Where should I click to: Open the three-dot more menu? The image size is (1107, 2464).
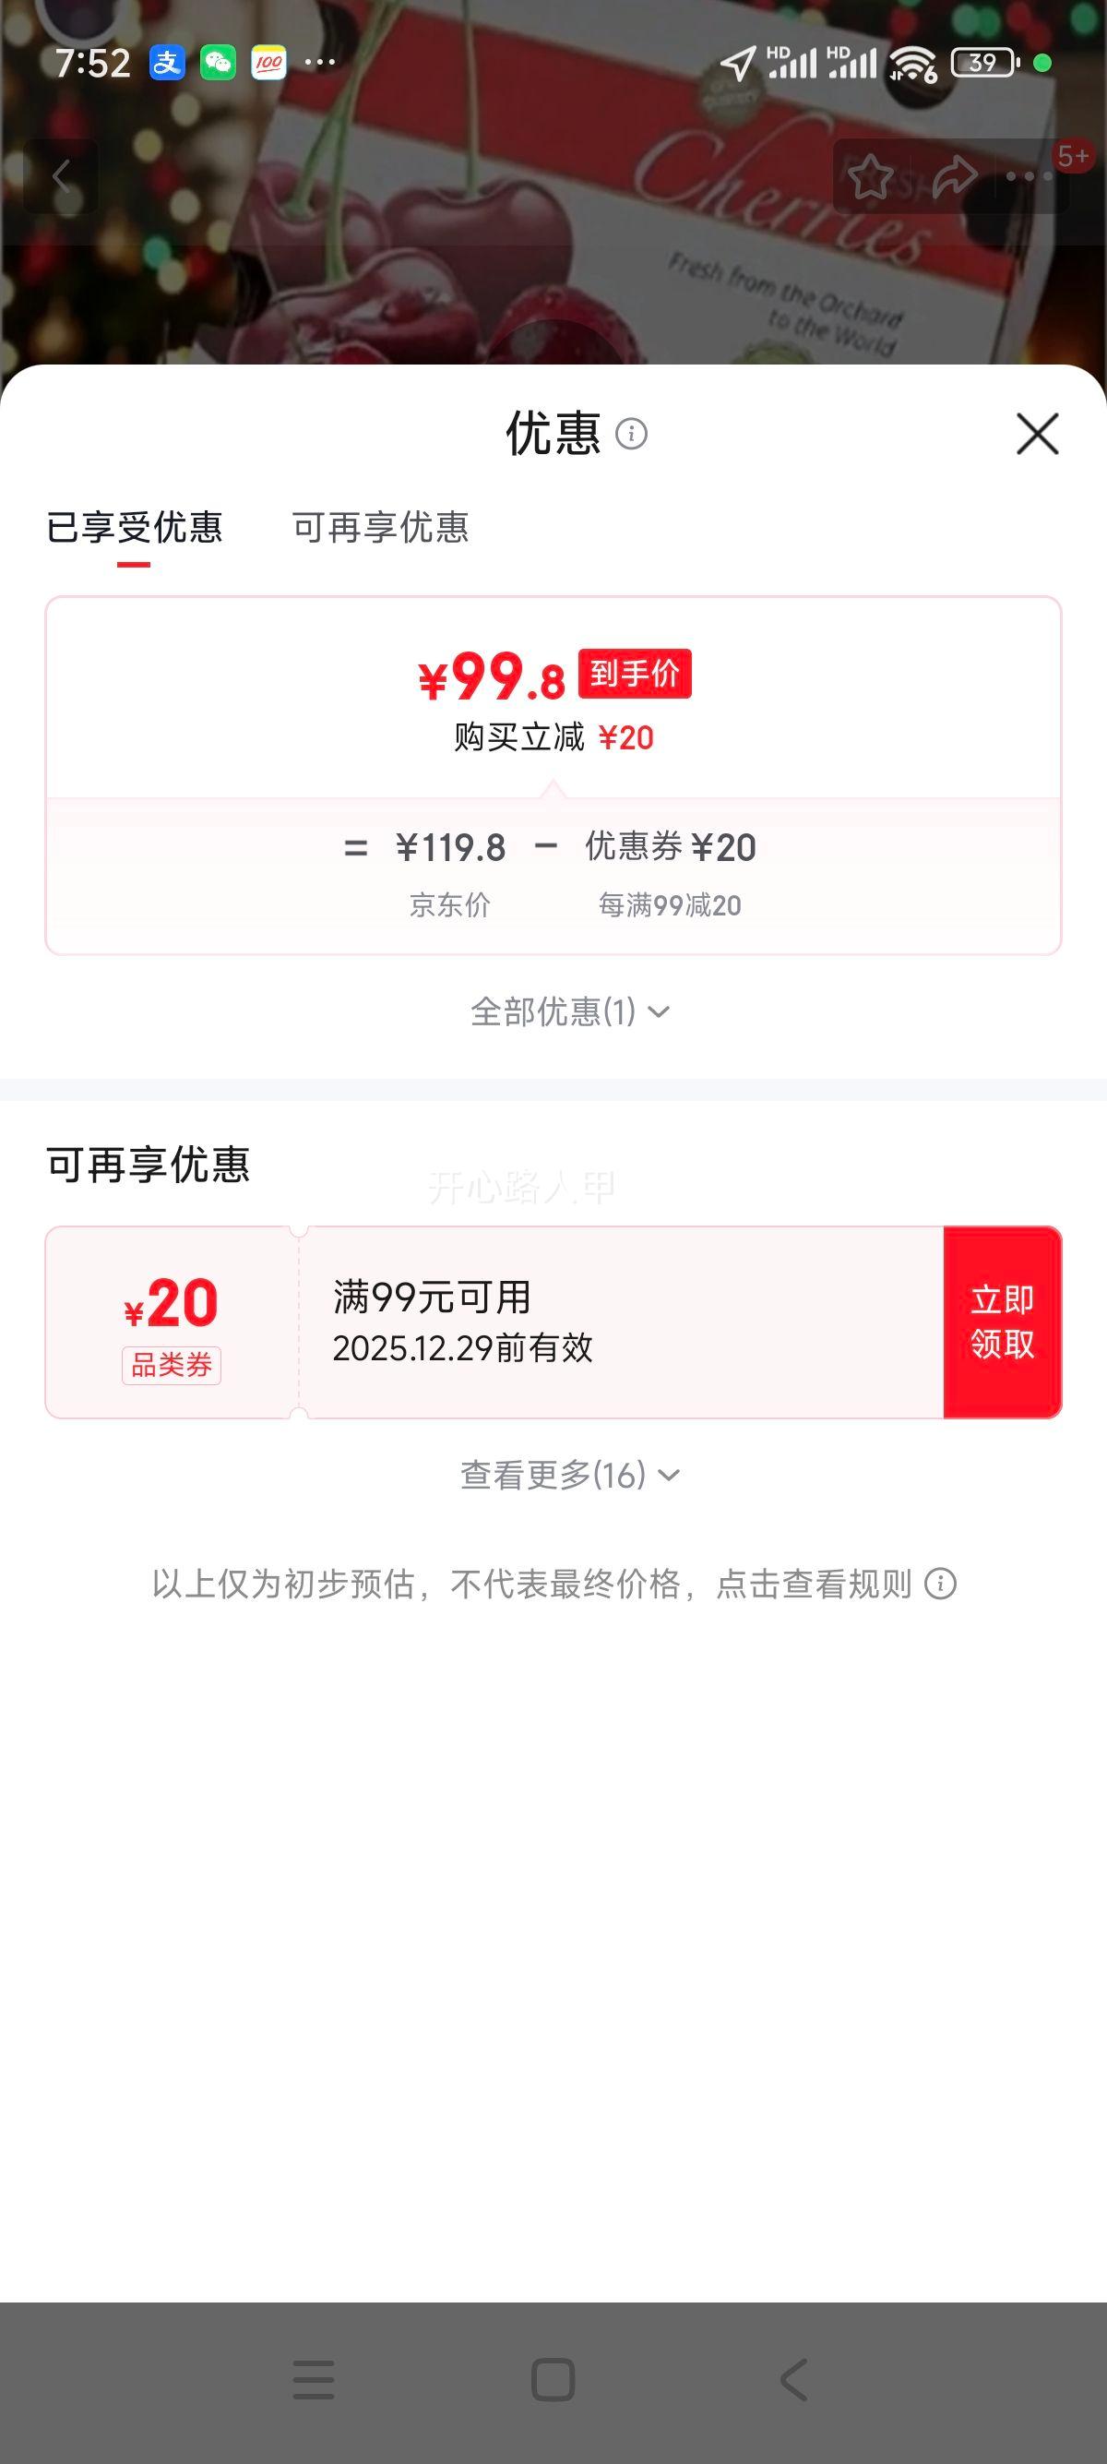click(x=1029, y=177)
